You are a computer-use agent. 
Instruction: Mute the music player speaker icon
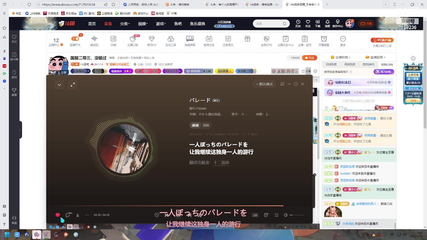pyautogui.click(x=286, y=215)
